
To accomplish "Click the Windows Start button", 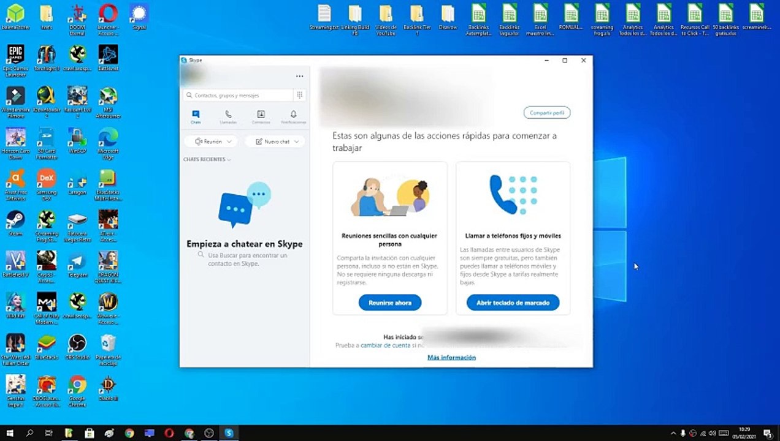I will point(10,433).
